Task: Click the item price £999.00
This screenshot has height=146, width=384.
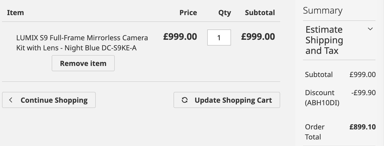Action: tap(180, 37)
